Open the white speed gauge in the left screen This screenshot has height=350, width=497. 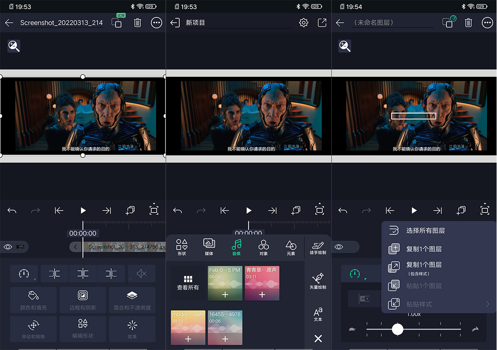[24, 273]
